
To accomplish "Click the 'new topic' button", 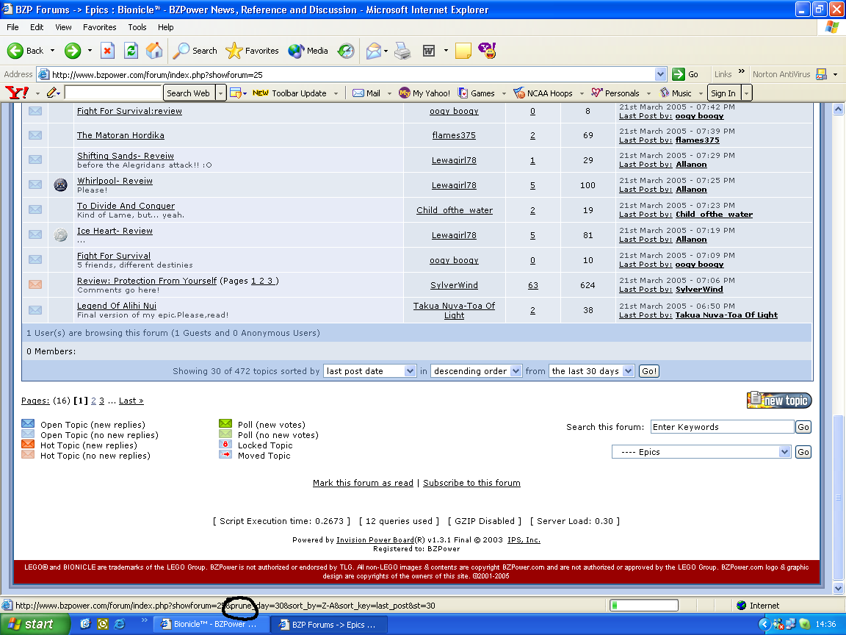I will tap(779, 400).
